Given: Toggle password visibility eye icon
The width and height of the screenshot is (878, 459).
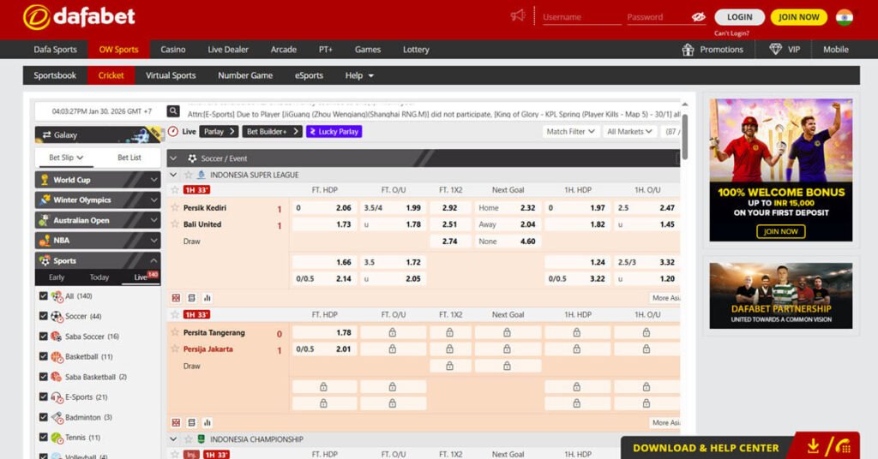Looking at the screenshot, I should (x=698, y=17).
